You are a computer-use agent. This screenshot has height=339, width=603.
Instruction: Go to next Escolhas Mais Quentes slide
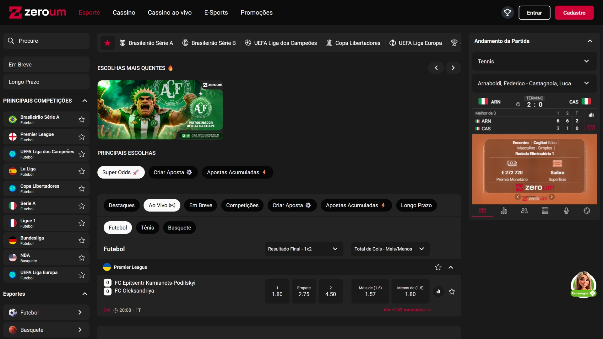coord(453,68)
